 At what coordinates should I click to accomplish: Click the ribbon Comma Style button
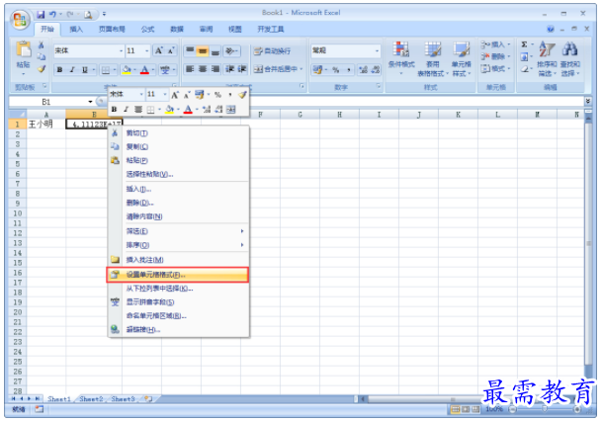(348, 70)
